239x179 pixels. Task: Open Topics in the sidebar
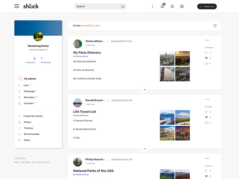click(x=27, y=140)
